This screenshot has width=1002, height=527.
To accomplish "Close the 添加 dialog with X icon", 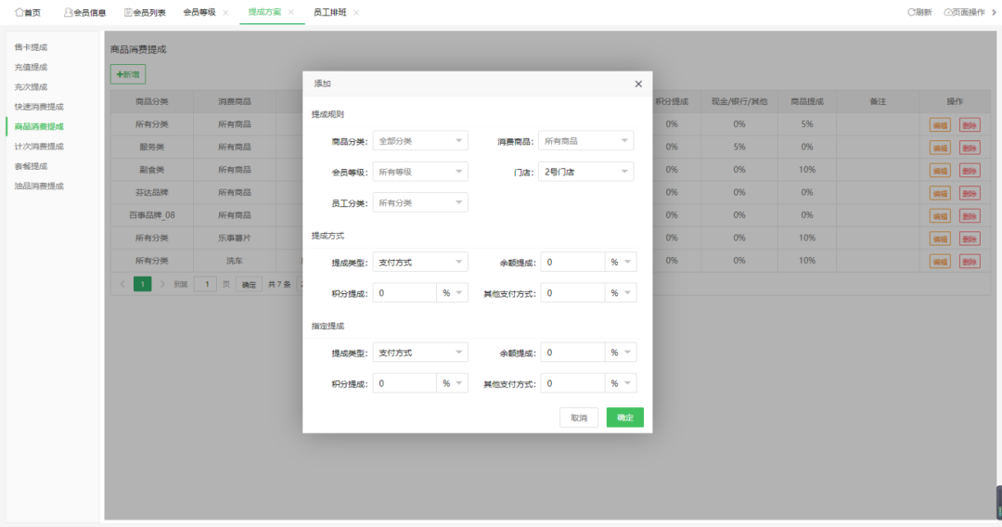I will 638,84.
